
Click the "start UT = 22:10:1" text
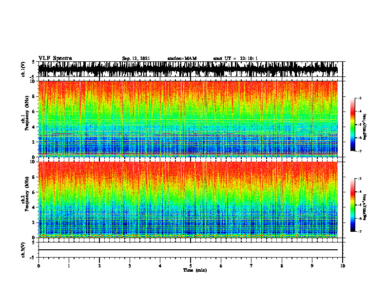(235, 58)
